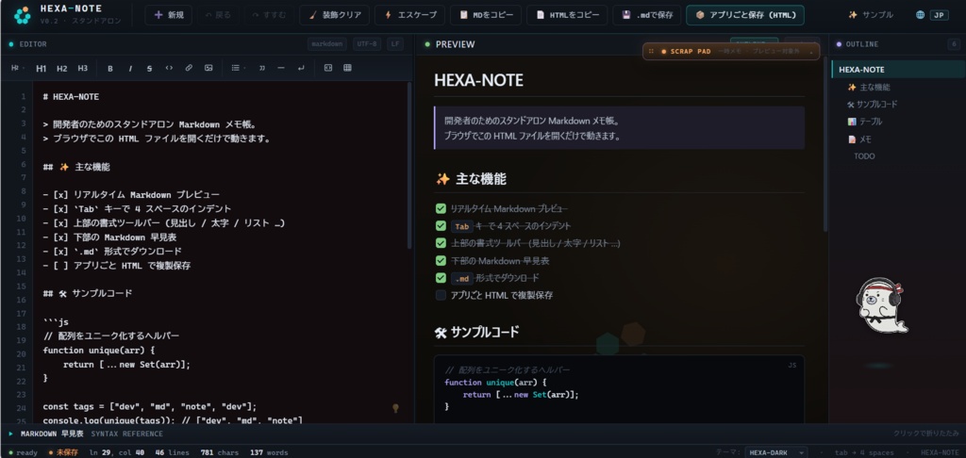Apply H1 heading from editor toolbar
This screenshot has width=966, height=458.
[41, 69]
